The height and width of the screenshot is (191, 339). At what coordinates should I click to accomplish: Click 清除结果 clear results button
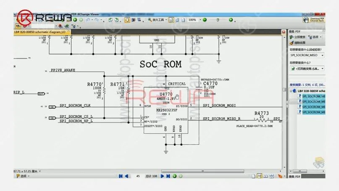pyautogui.click(x=298, y=42)
